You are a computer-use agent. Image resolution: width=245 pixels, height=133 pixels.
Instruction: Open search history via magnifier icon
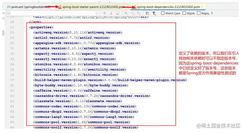click(9, 13)
